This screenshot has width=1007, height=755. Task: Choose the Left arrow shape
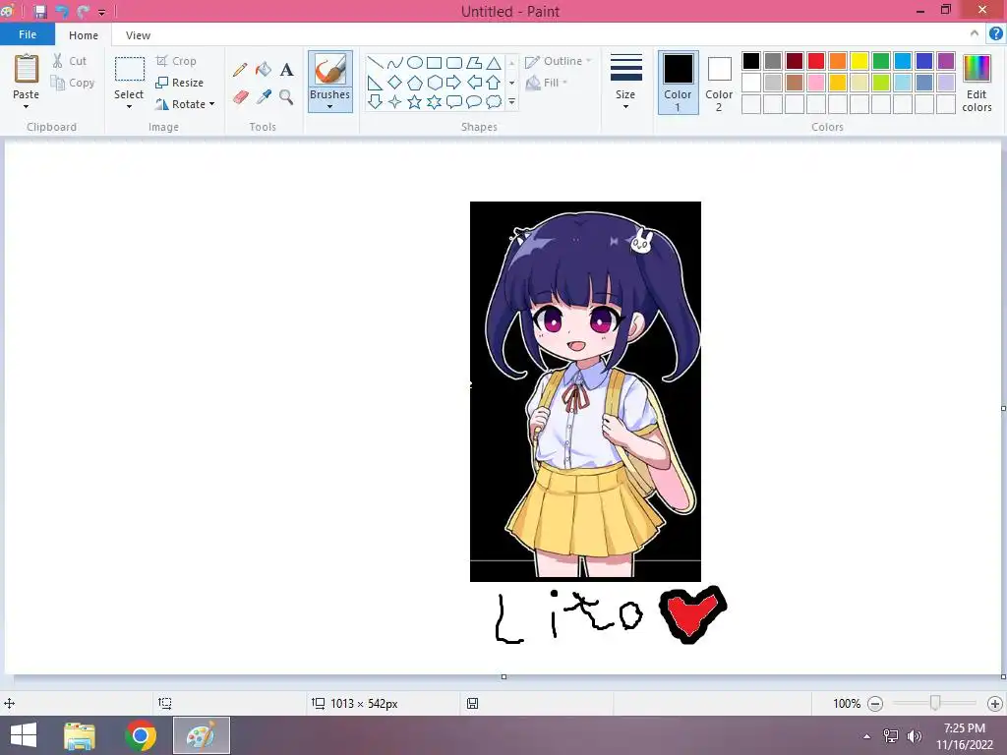click(x=474, y=83)
